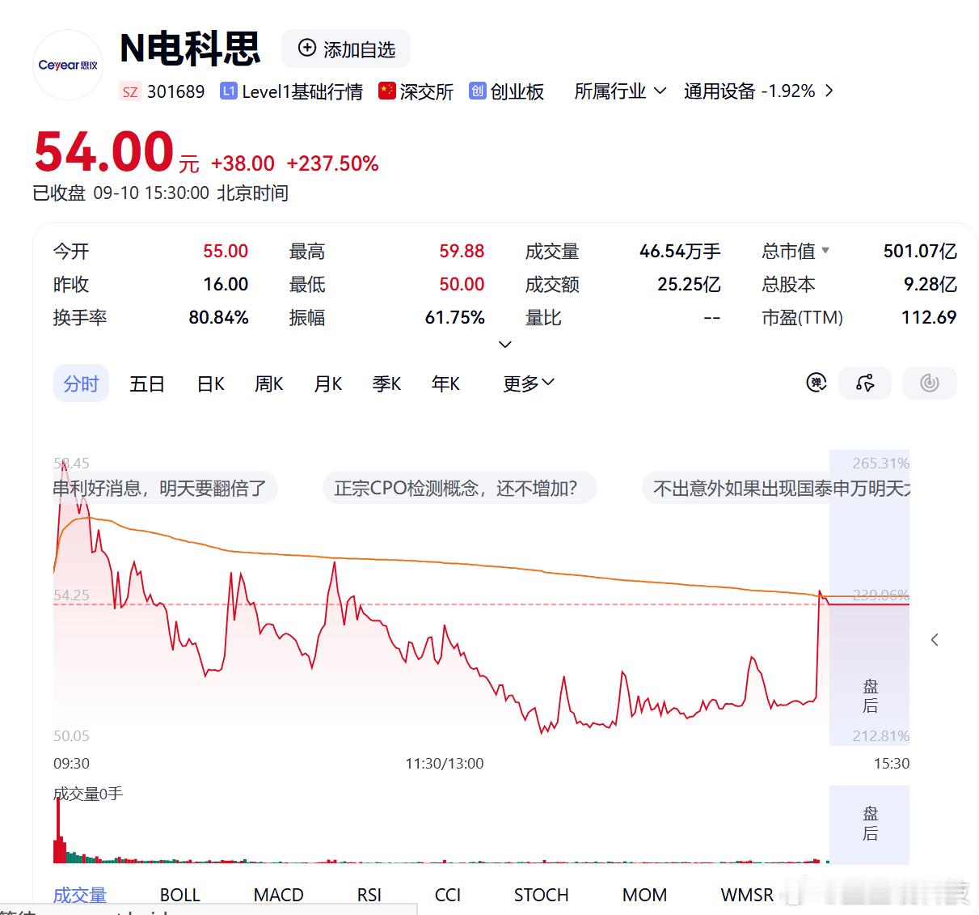979x915 pixels.
Task: Switch to the 季K chart tab
Action: [x=386, y=383]
